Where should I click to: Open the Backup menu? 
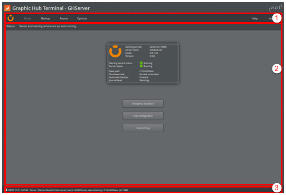tap(45, 19)
